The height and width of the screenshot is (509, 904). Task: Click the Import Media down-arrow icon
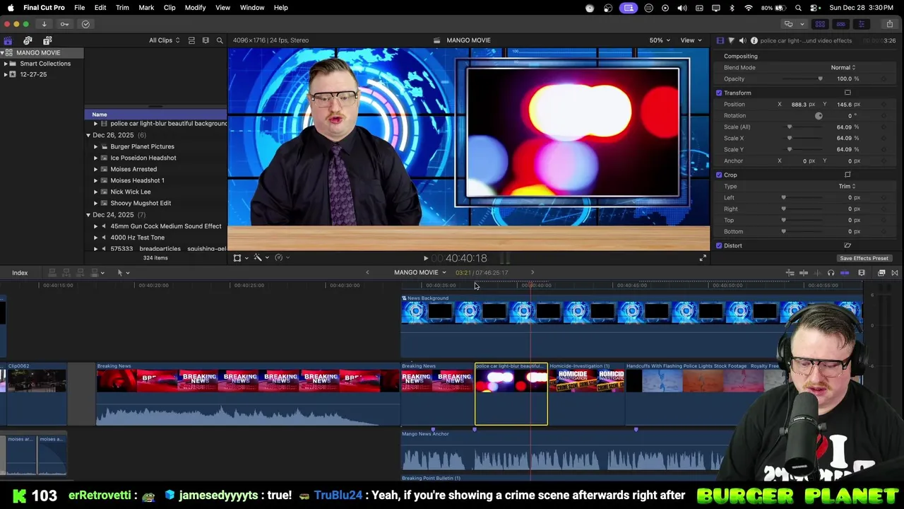coord(44,24)
